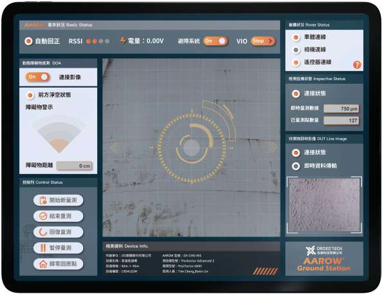Image resolution: width=382 pixels, height=294 pixels.
Task: Select the 即時資料傳輸 indicator
Action: click(x=296, y=166)
